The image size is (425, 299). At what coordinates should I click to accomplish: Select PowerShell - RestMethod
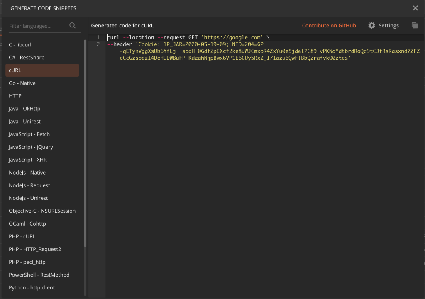39,275
